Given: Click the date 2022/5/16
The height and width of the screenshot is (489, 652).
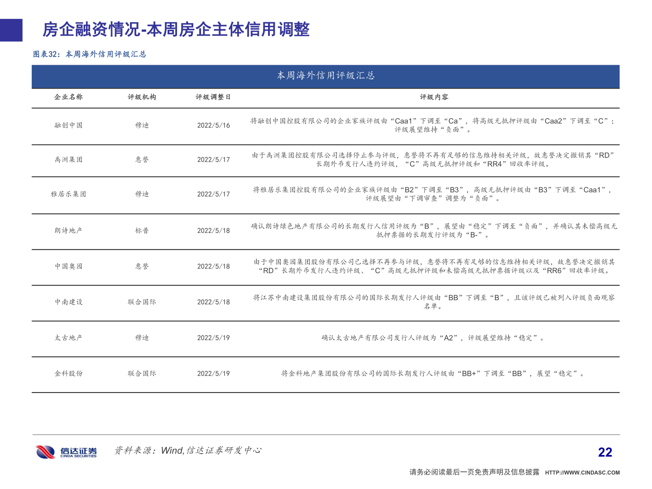Looking at the screenshot, I should [x=213, y=125].
